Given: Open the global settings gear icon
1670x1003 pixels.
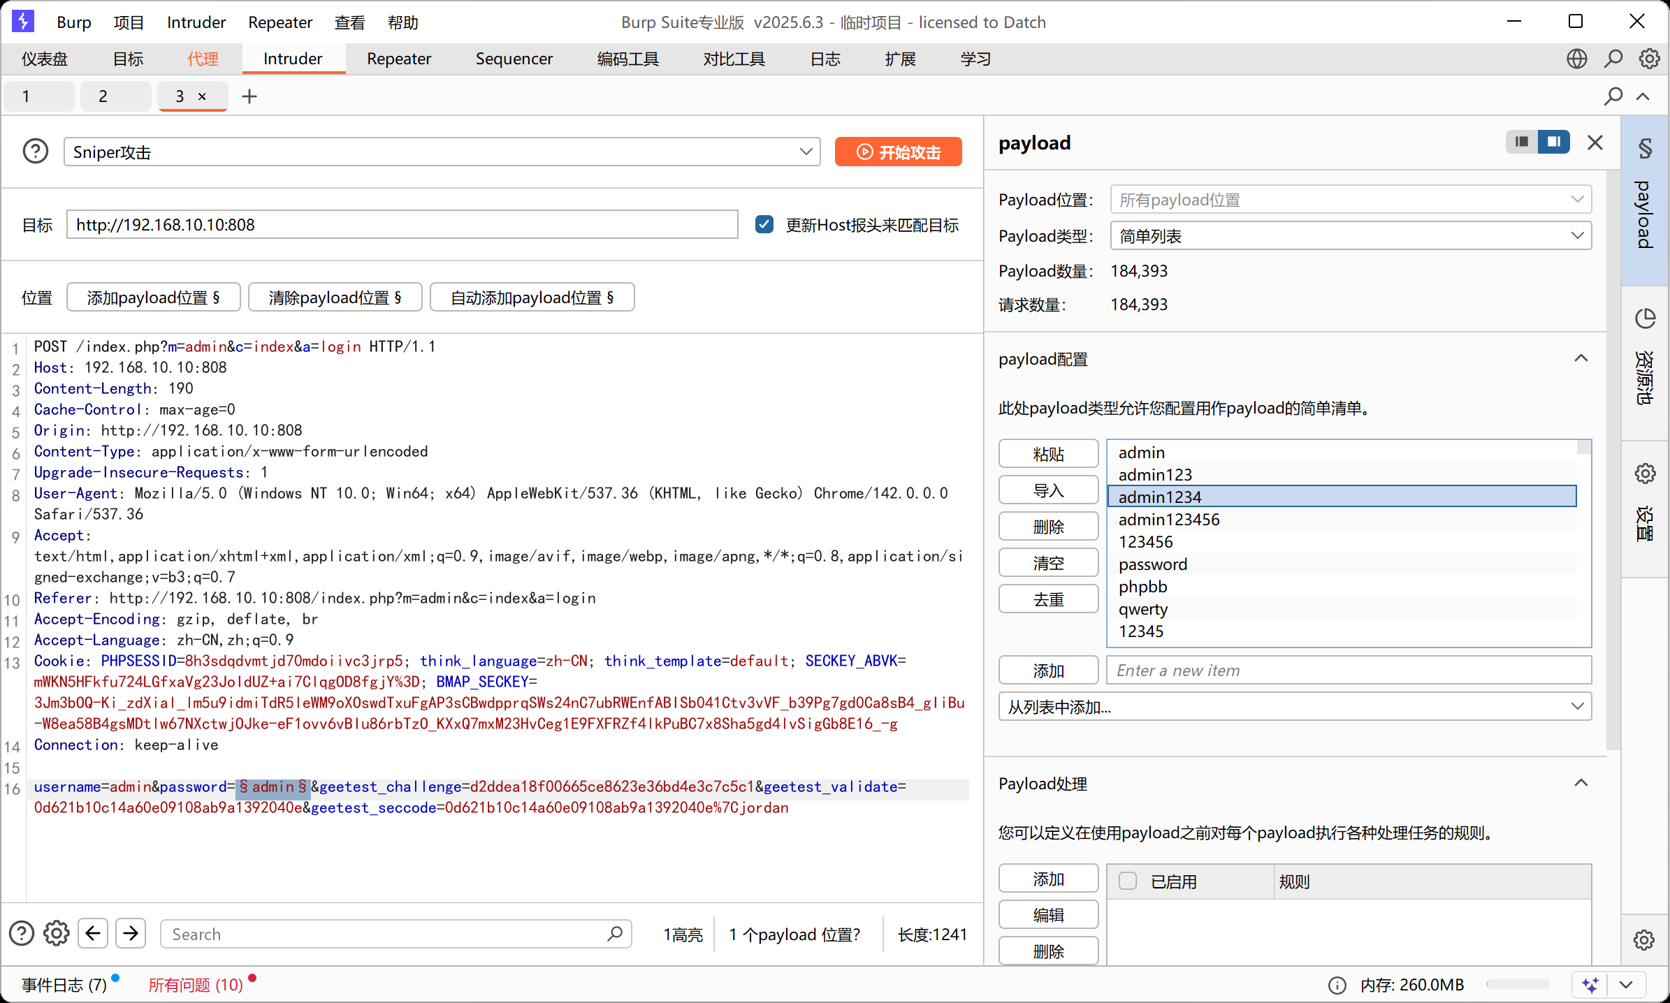Looking at the screenshot, I should pos(1649,59).
